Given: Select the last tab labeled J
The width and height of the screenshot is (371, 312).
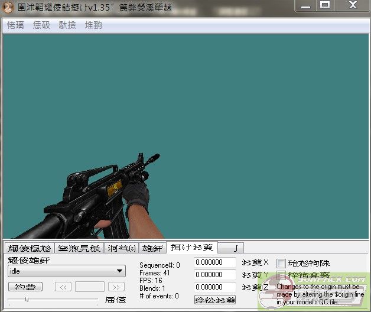Looking at the screenshot, I should tap(235, 248).
